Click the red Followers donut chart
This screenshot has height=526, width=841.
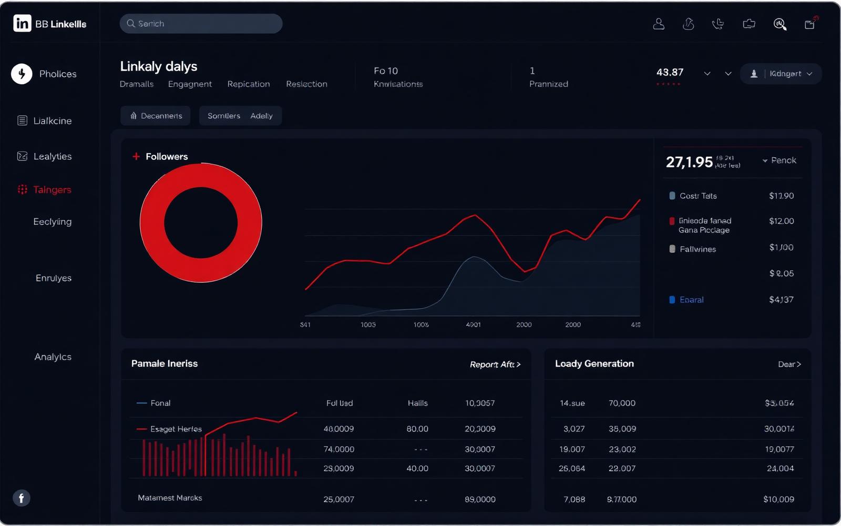(201, 222)
